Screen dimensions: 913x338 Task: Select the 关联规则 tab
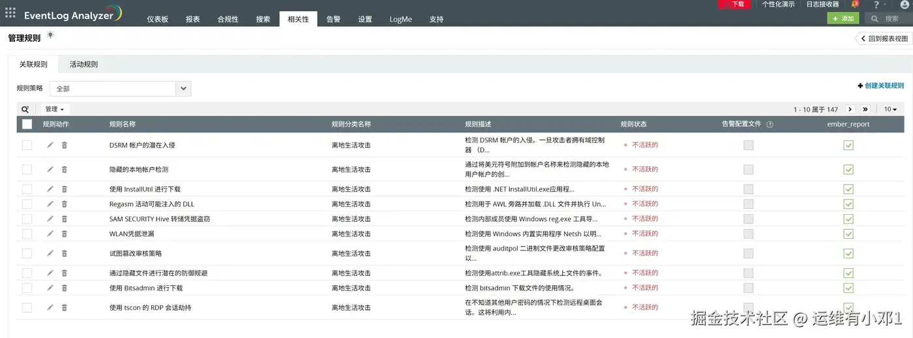[33, 65]
